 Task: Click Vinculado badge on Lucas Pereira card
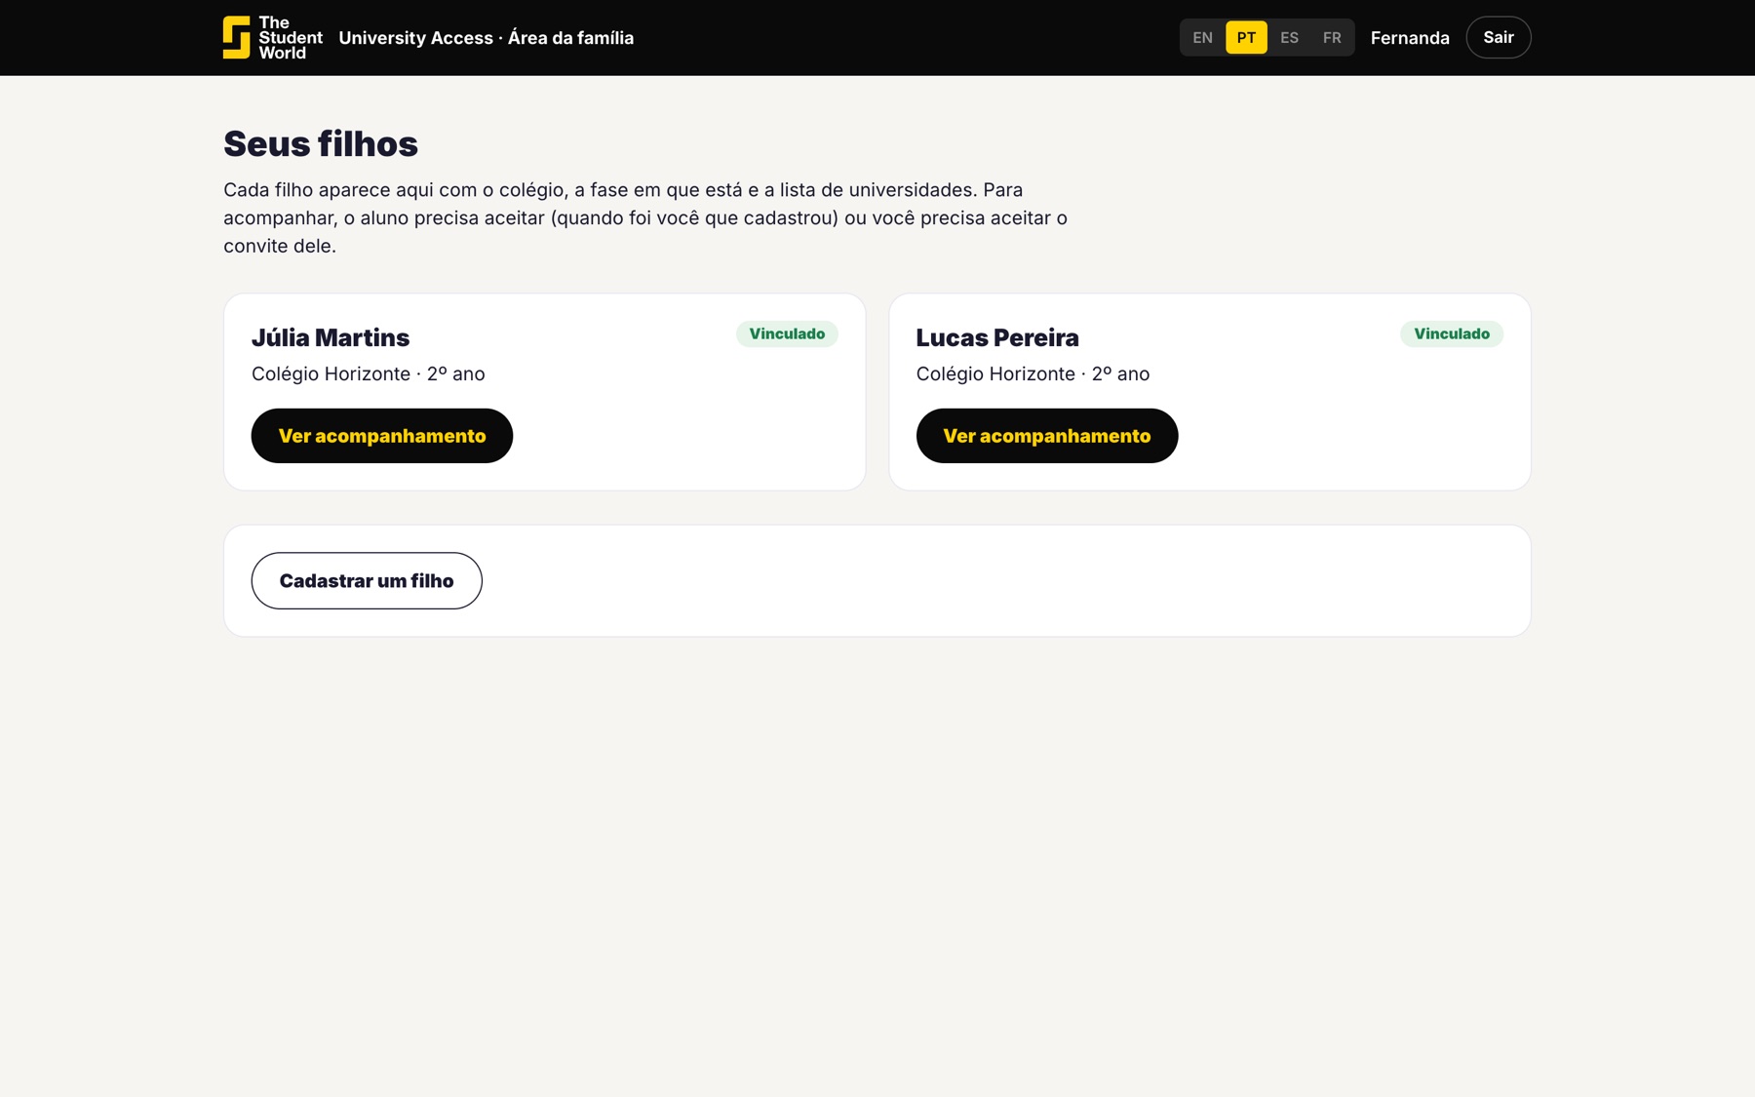click(1452, 334)
